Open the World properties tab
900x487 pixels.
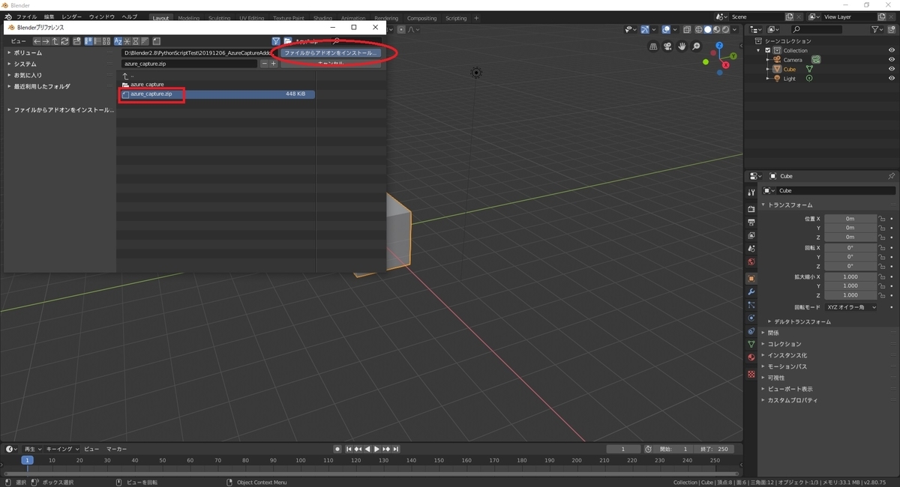click(751, 261)
